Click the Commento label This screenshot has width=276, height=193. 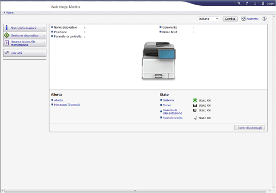(x=170, y=28)
